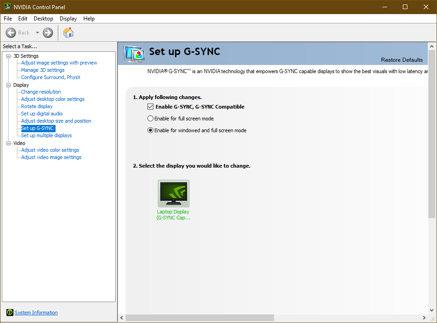
Task: Open Adjust desktop color settings
Action: pos(53,99)
